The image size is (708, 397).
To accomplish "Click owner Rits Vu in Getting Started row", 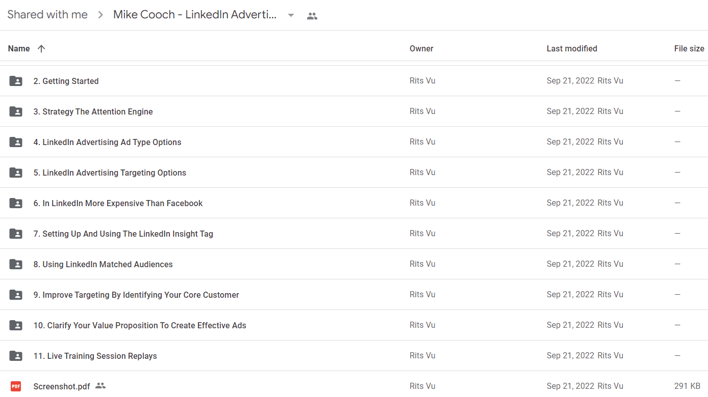I will tap(422, 80).
